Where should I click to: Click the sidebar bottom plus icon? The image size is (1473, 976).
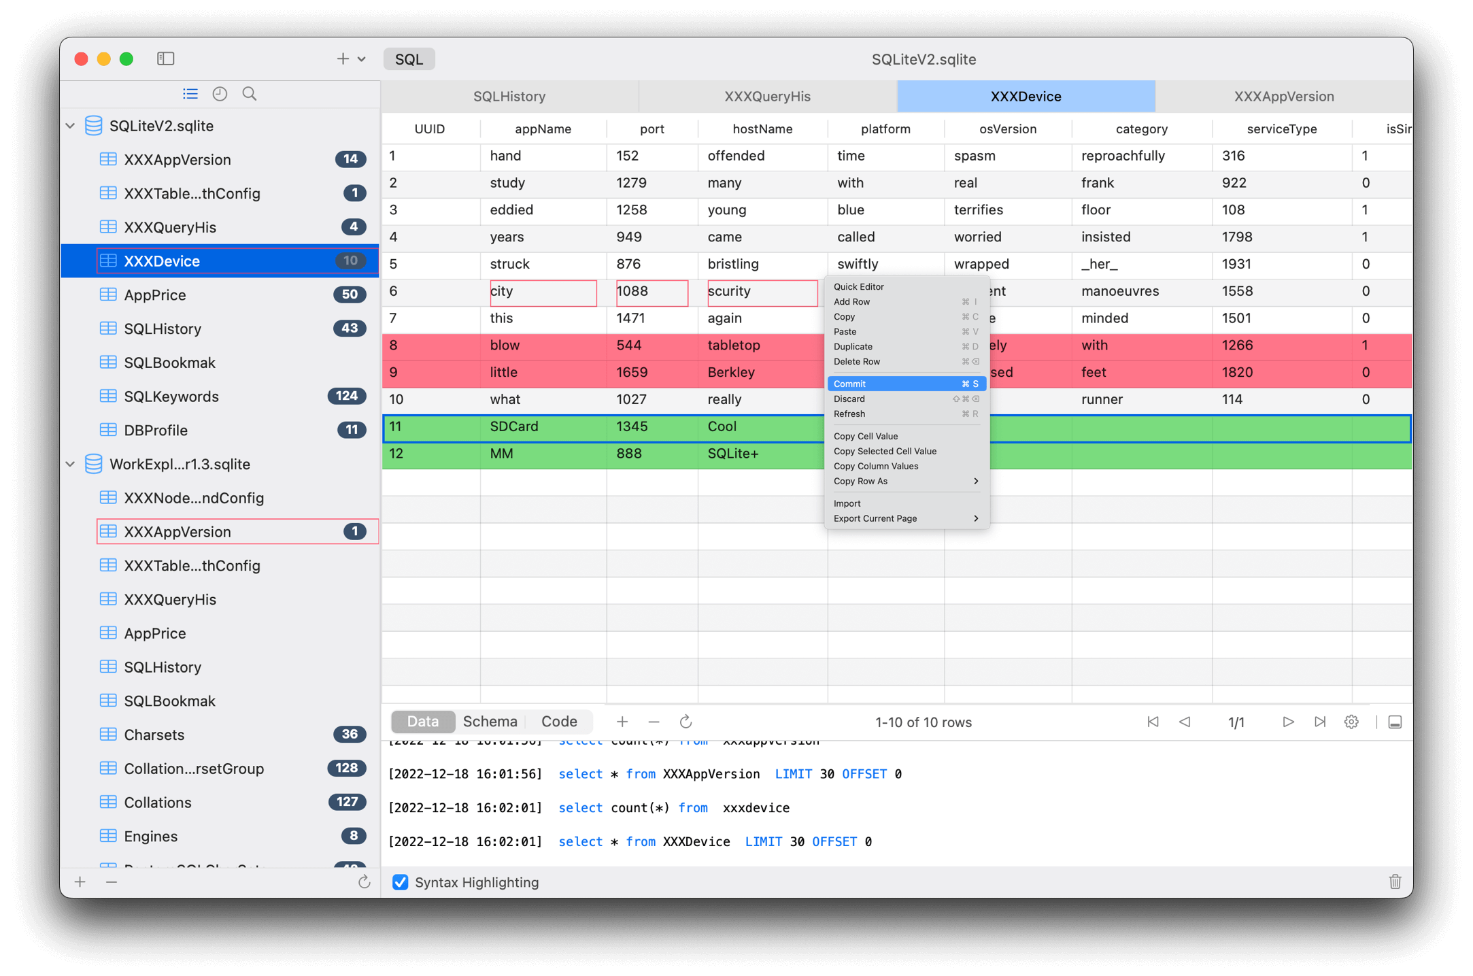[80, 881]
